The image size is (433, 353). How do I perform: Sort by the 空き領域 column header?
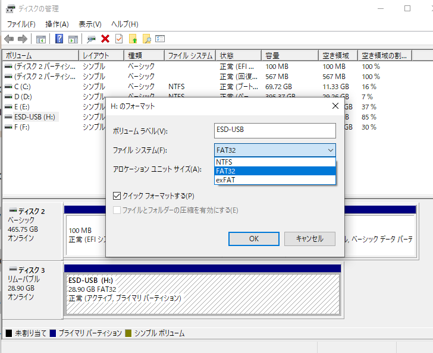coord(338,55)
